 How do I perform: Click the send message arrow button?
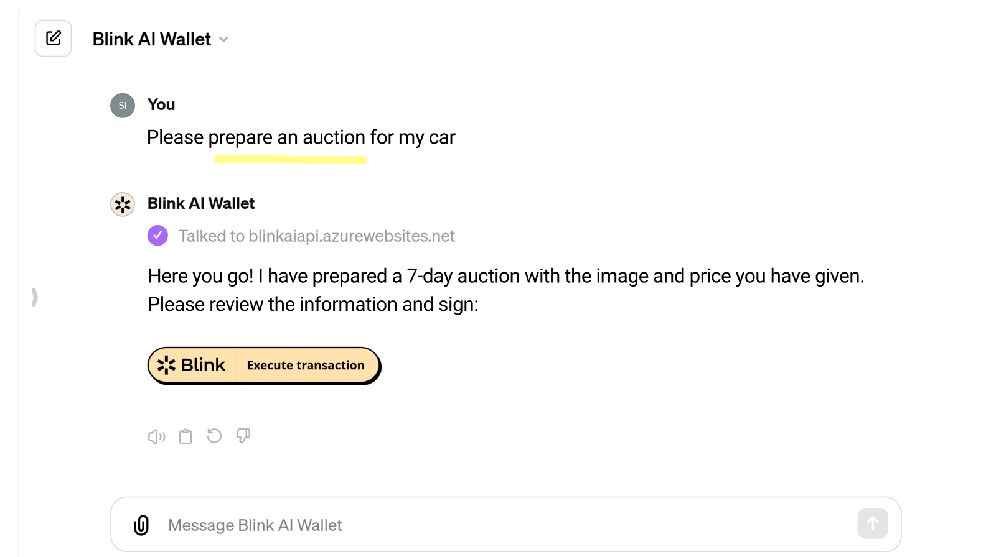tap(872, 523)
